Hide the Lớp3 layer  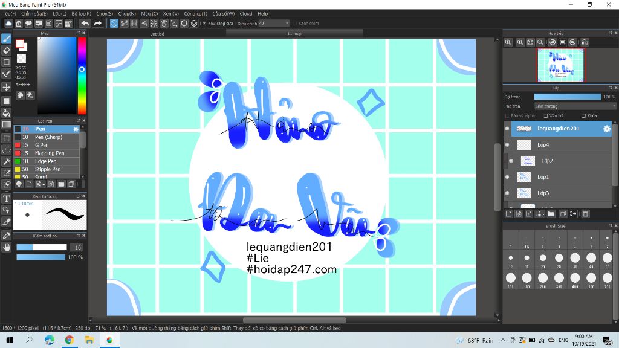coord(507,193)
